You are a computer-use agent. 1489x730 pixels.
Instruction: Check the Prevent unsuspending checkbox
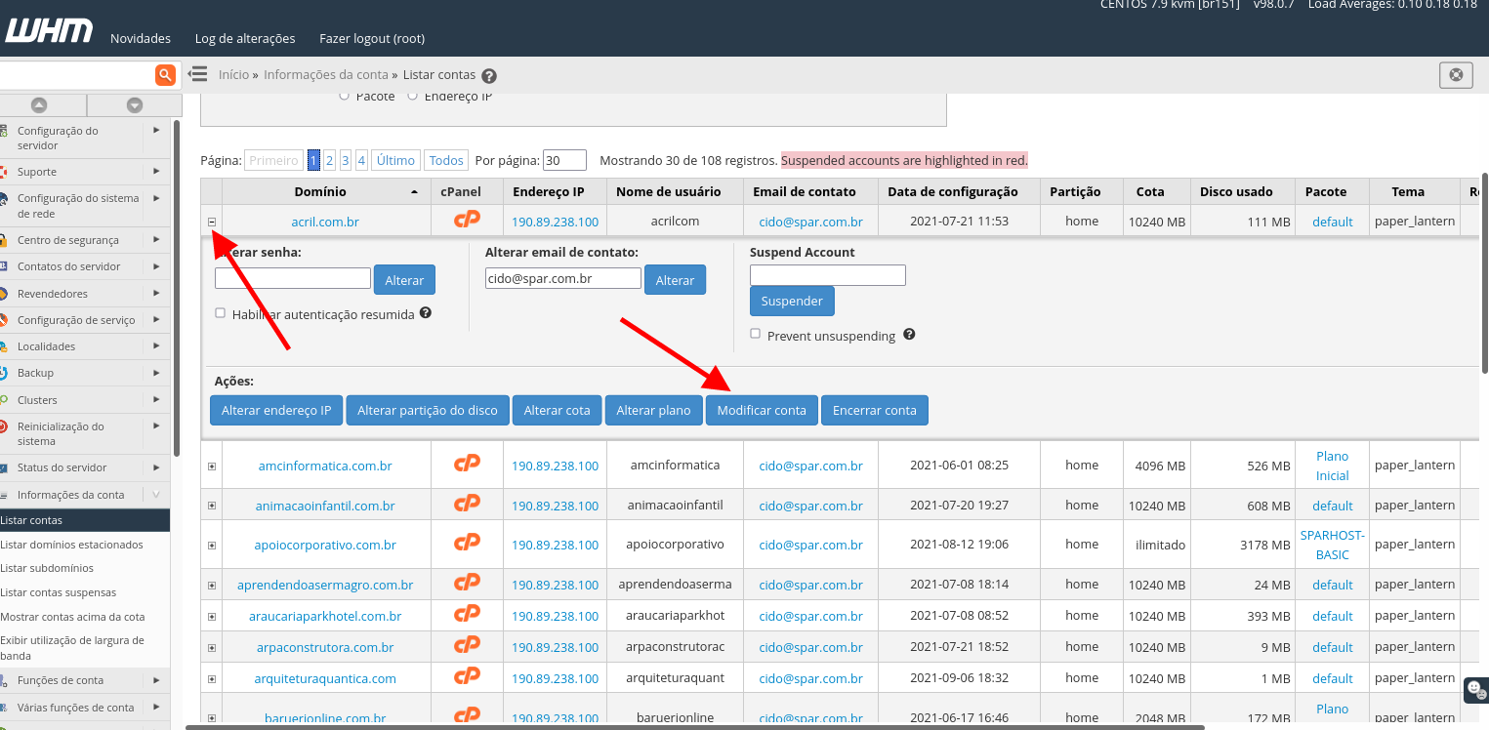756,334
